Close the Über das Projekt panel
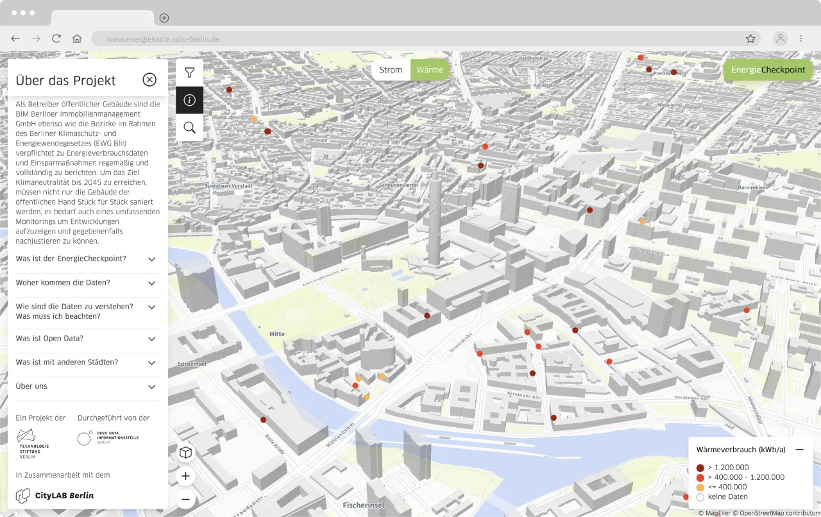This screenshot has height=517, width=821. point(149,80)
